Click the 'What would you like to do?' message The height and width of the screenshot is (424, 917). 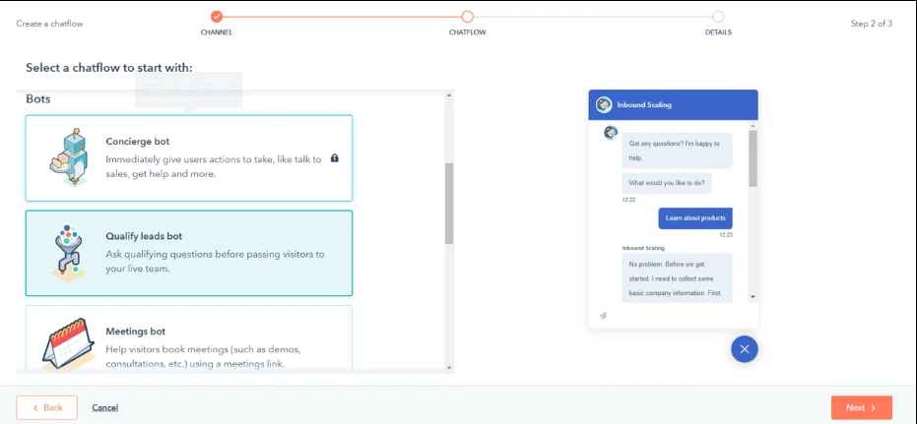(x=667, y=183)
